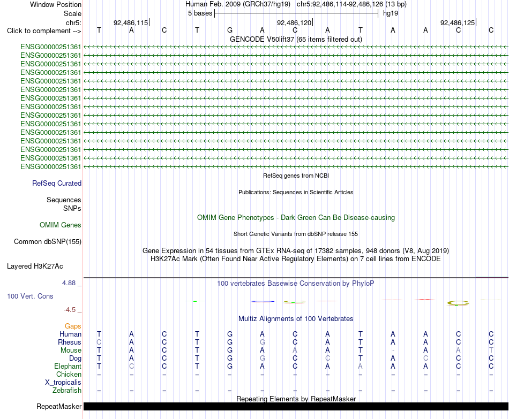
Task: Click the faded G in the Dog alignment row
Action: click(x=263, y=359)
